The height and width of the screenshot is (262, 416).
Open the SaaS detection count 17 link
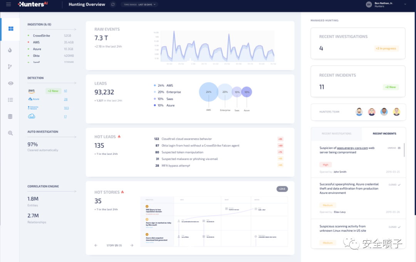[x=65, y=117]
